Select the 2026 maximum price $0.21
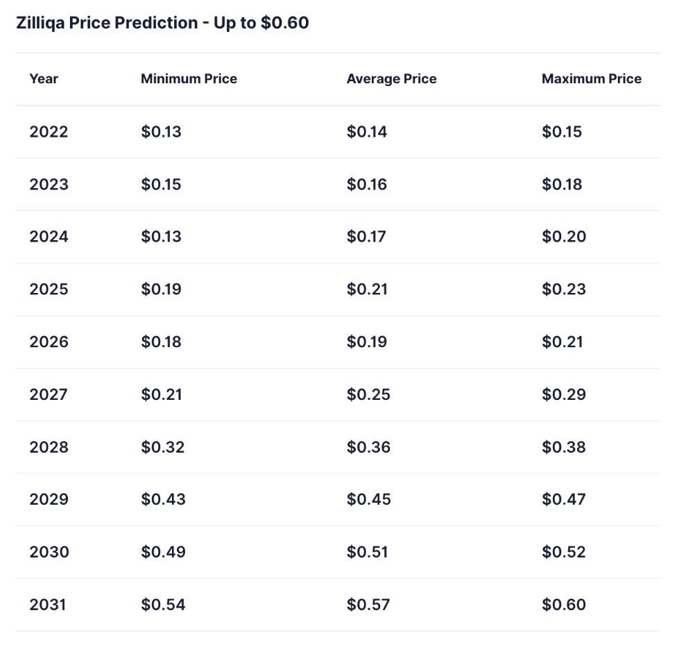This screenshot has width=677, height=647. click(562, 342)
